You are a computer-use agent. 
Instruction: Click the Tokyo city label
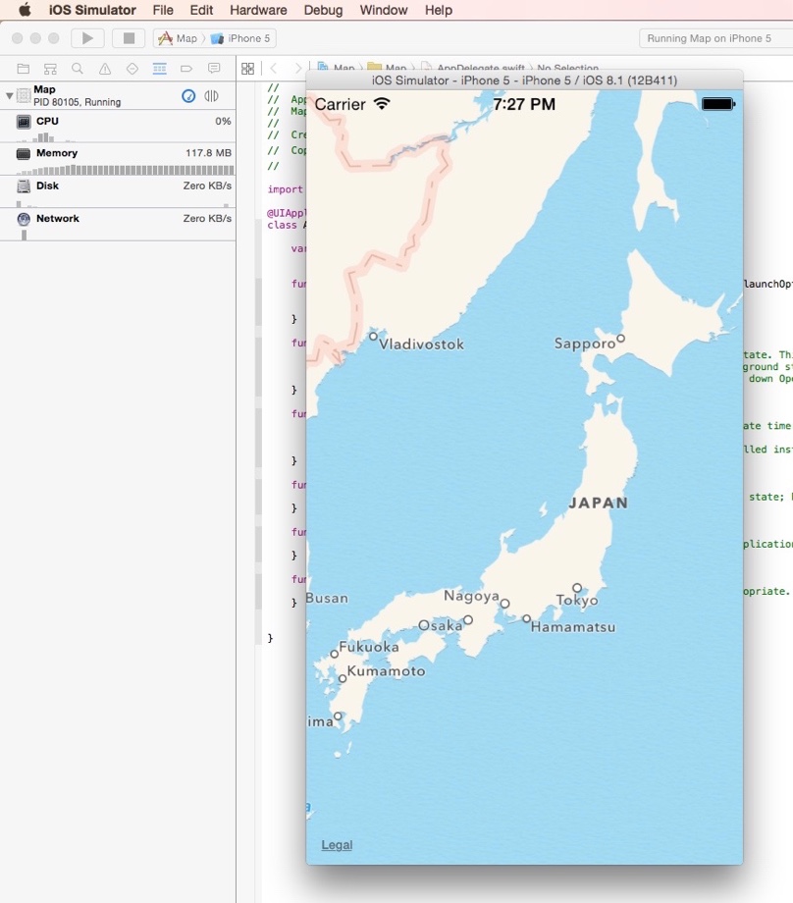pyautogui.click(x=577, y=600)
